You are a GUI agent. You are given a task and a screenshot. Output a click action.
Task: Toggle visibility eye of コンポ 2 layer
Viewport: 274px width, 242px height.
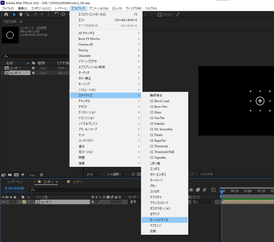pos(3,202)
